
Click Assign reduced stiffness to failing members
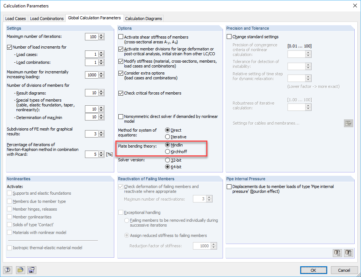tap(127, 235)
